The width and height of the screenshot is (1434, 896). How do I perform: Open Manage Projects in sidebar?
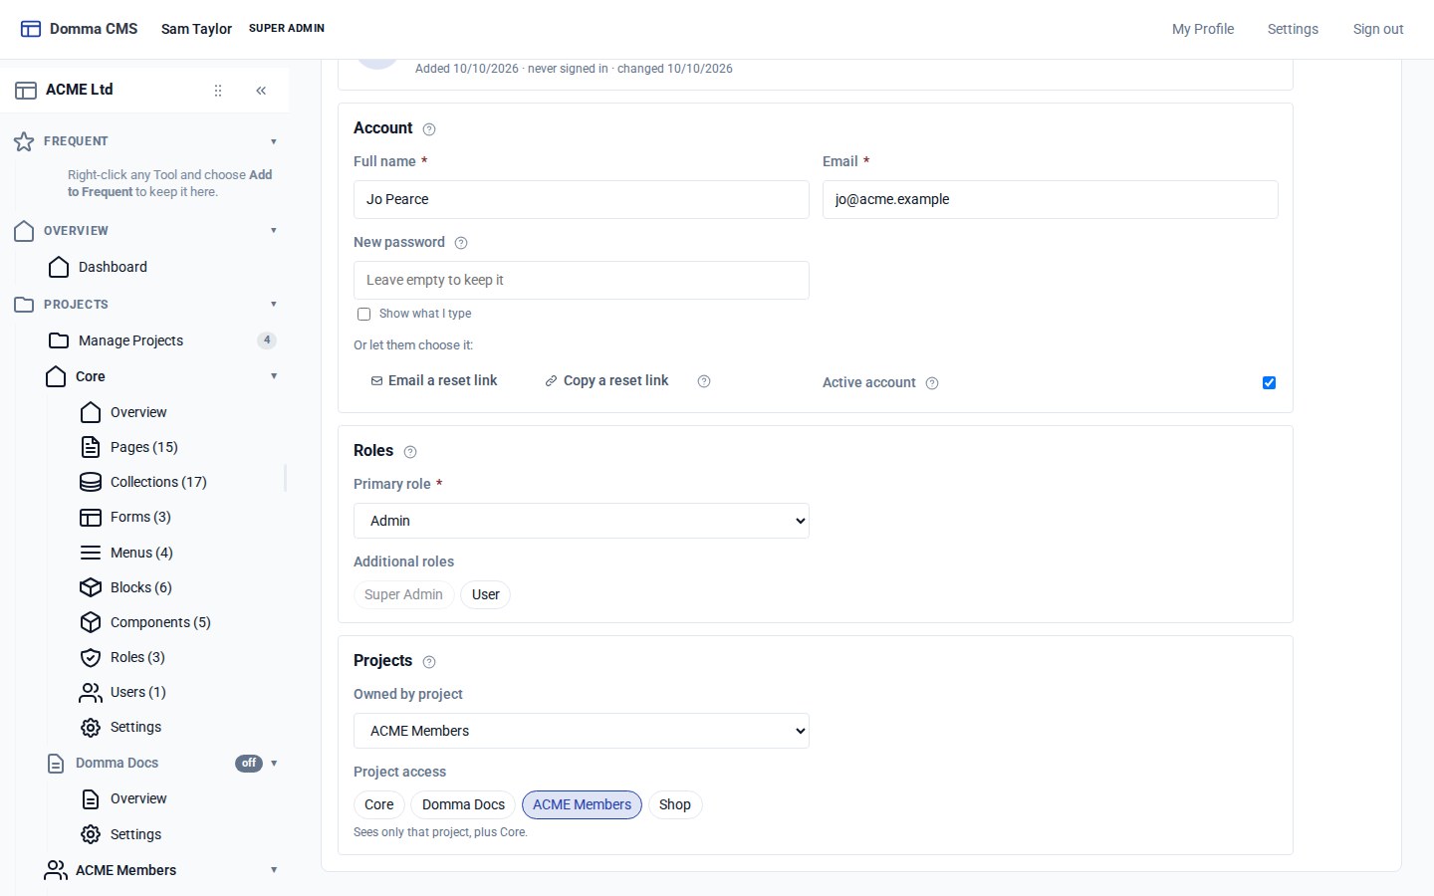162,340
